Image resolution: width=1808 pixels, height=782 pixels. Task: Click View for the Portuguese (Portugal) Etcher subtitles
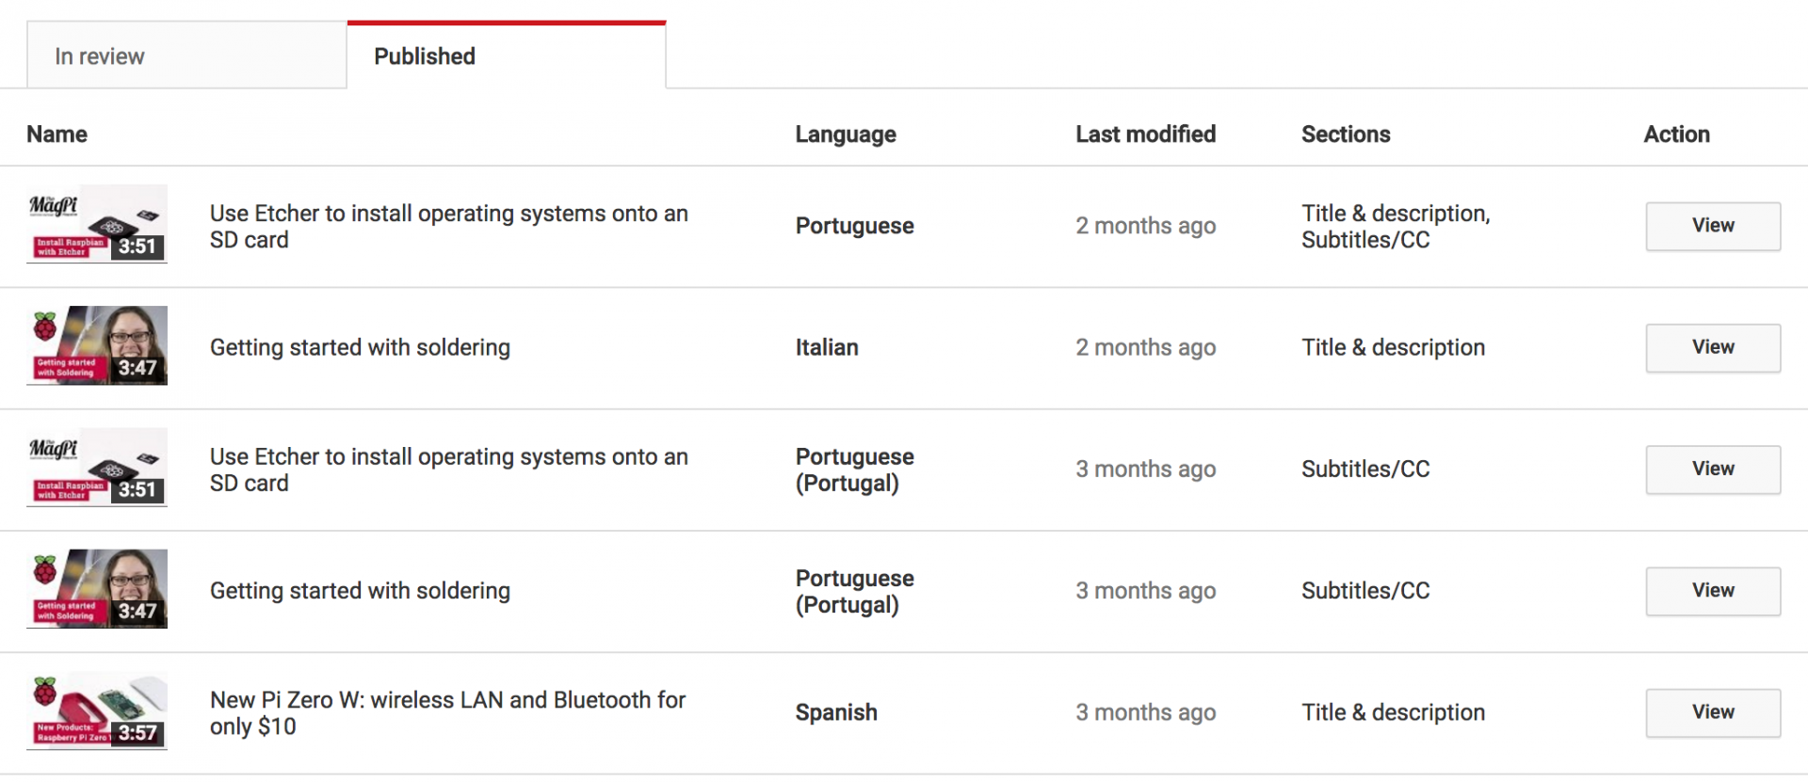tap(1712, 470)
